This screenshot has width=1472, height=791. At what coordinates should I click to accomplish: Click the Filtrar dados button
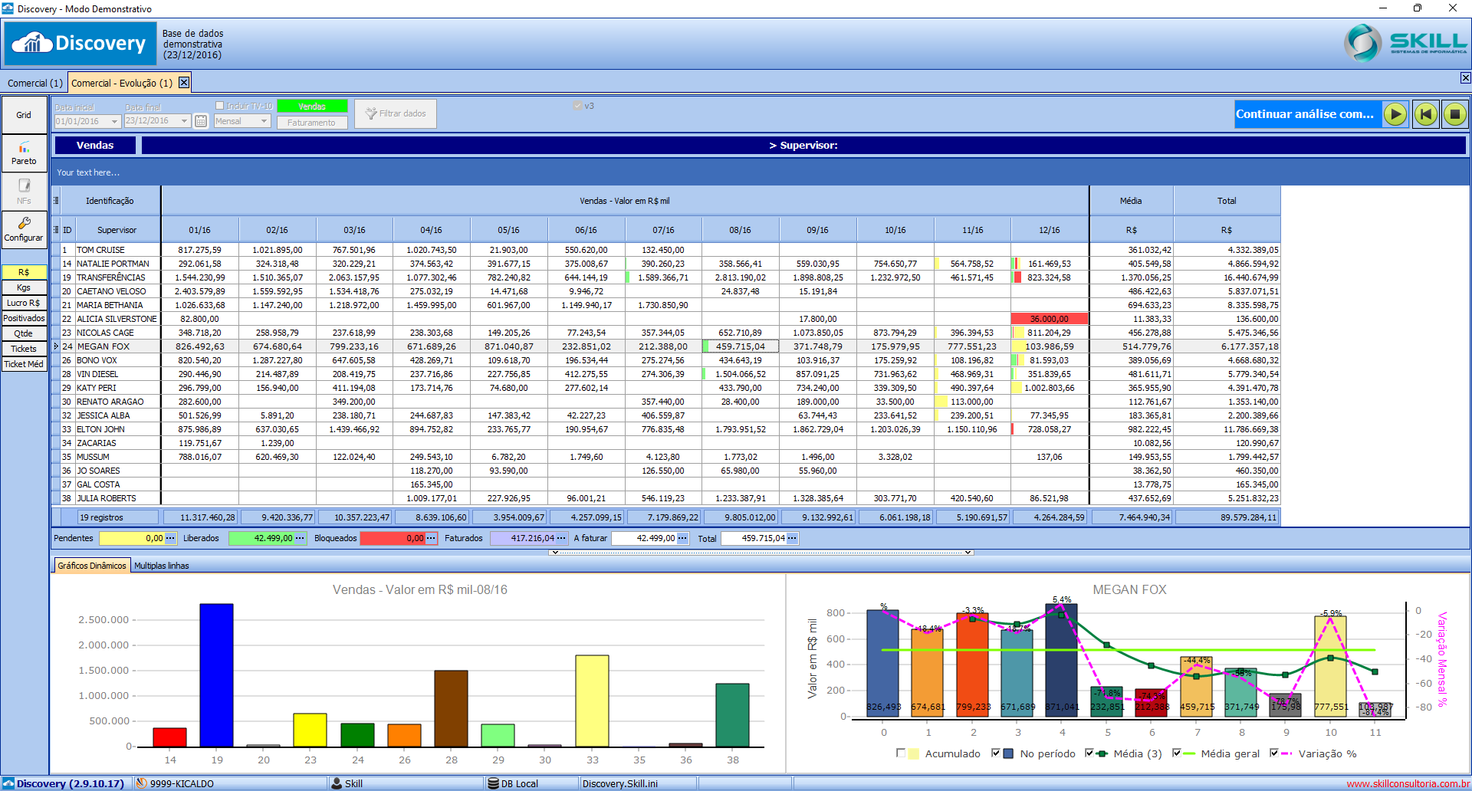(396, 113)
